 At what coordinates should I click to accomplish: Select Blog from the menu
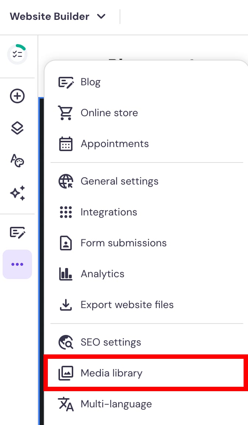point(91,82)
